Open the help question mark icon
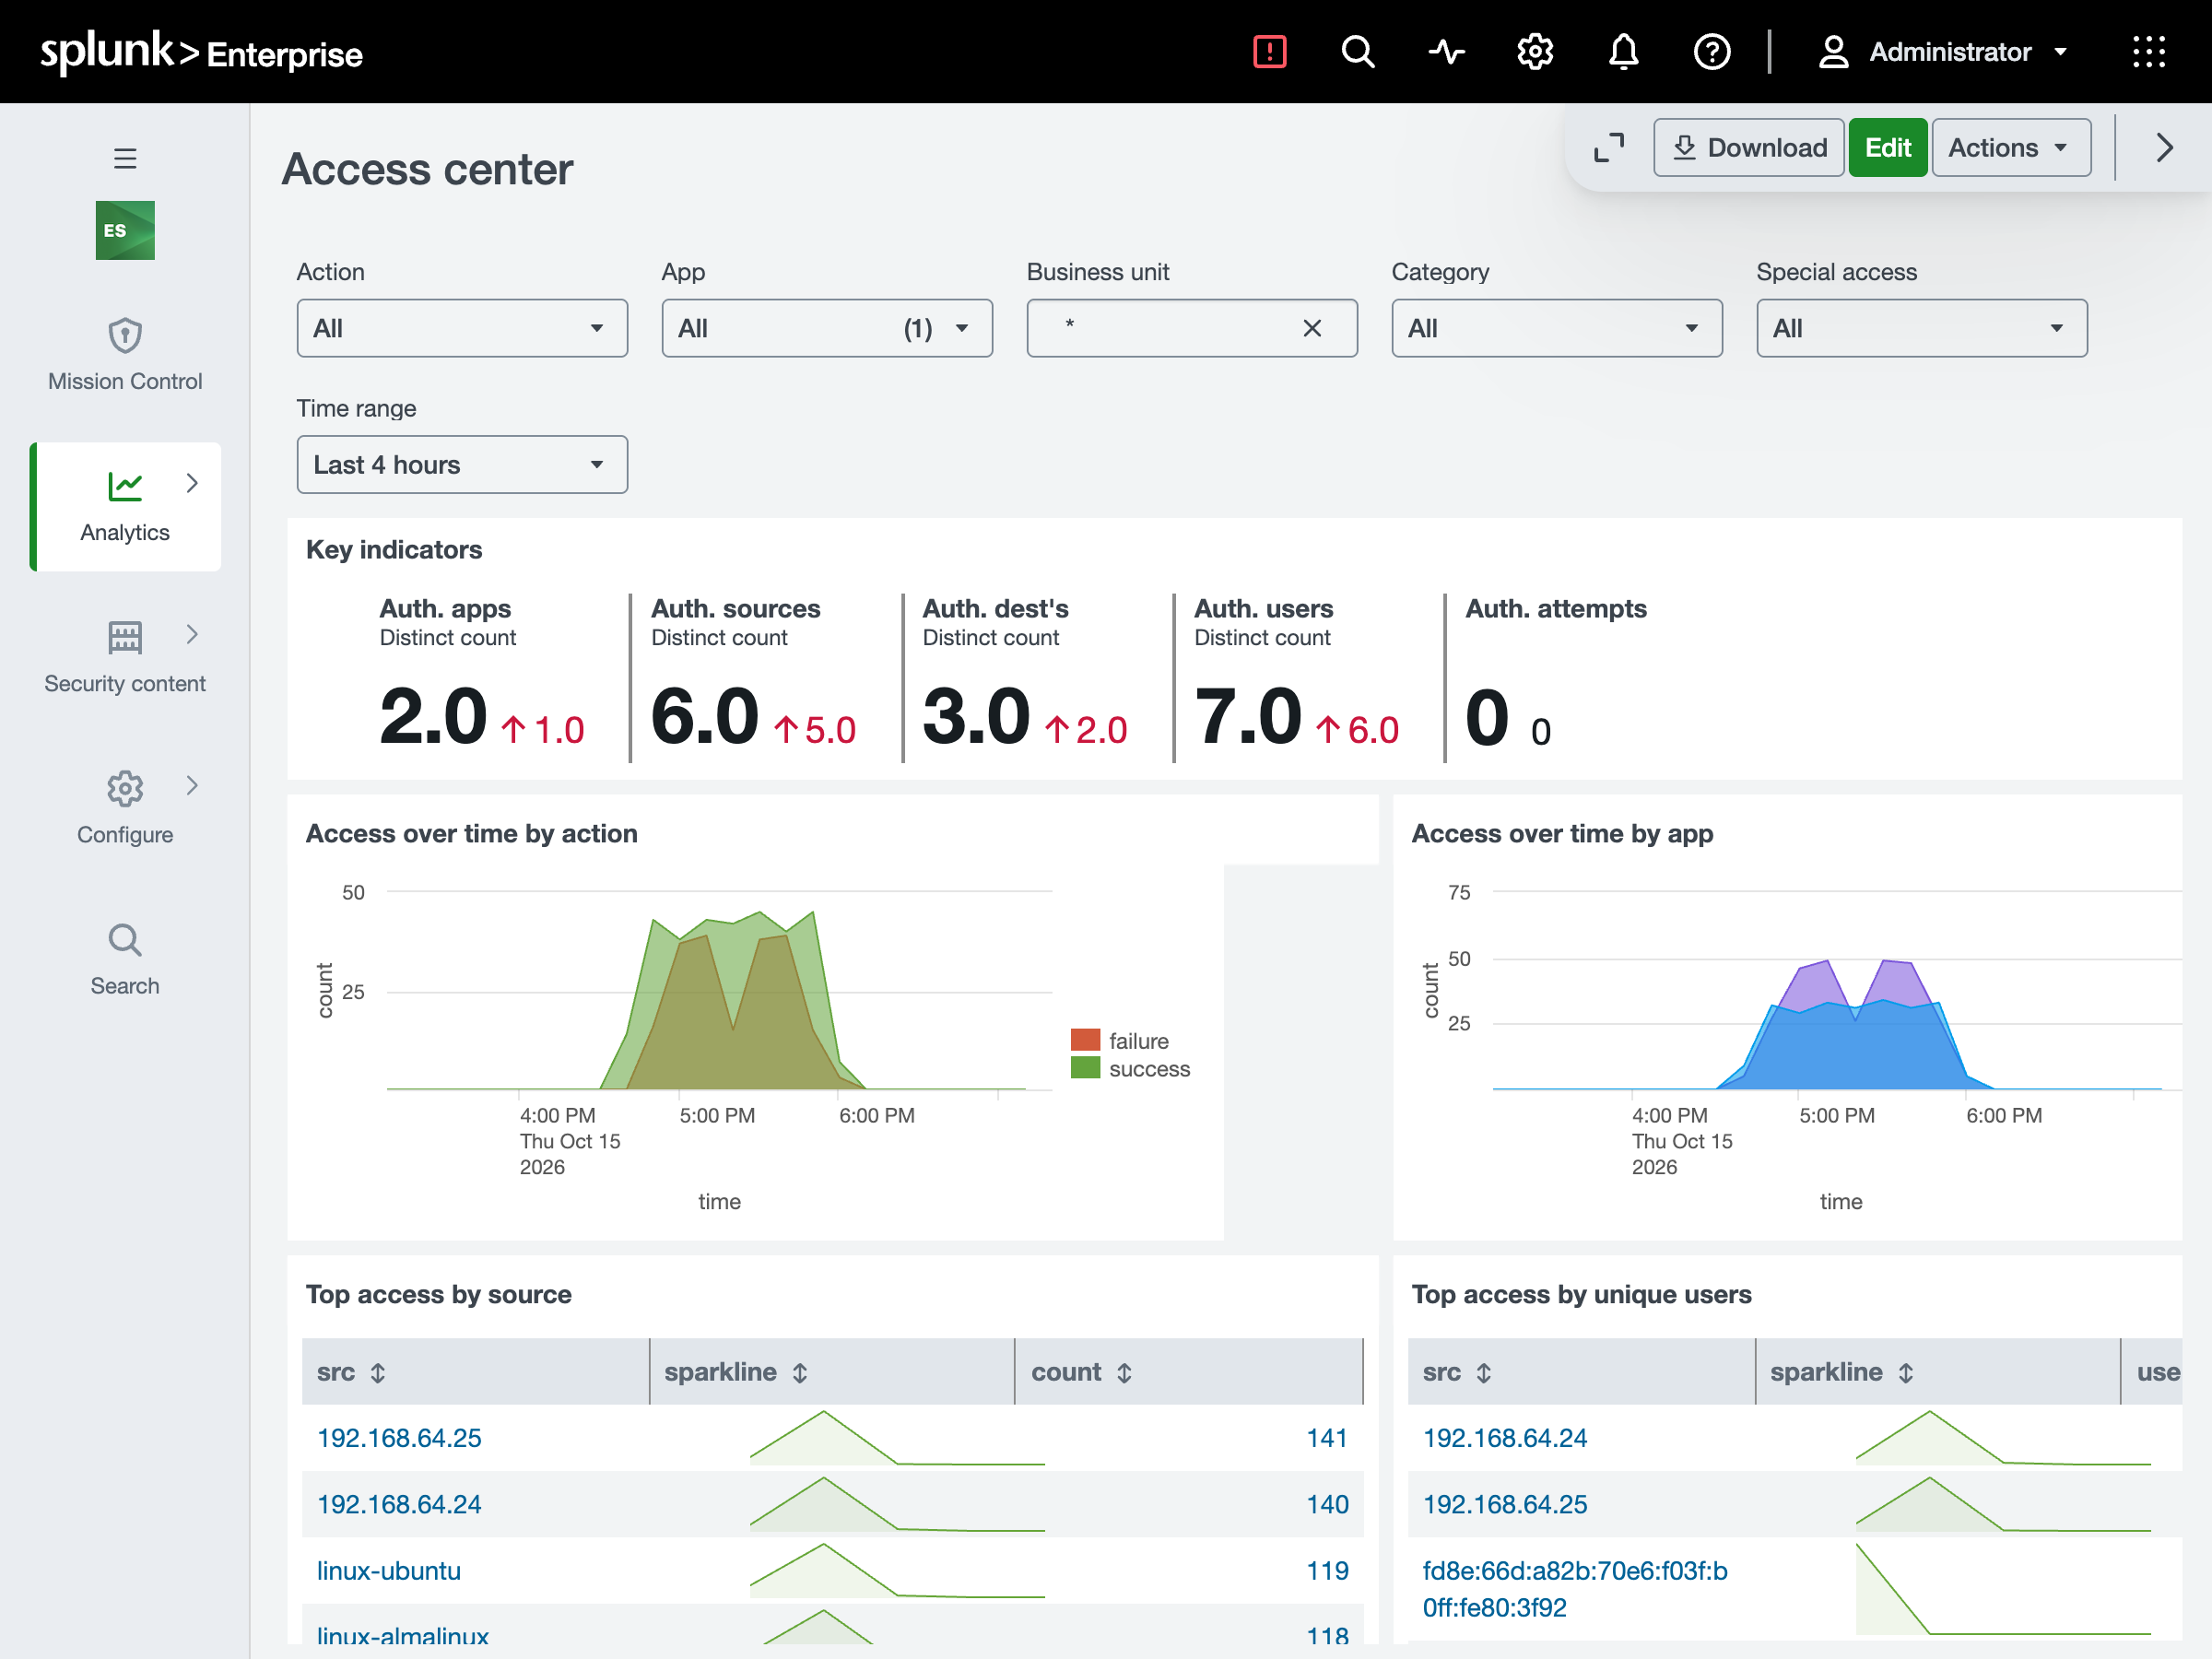The height and width of the screenshot is (1659, 2212). pos(1712,51)
